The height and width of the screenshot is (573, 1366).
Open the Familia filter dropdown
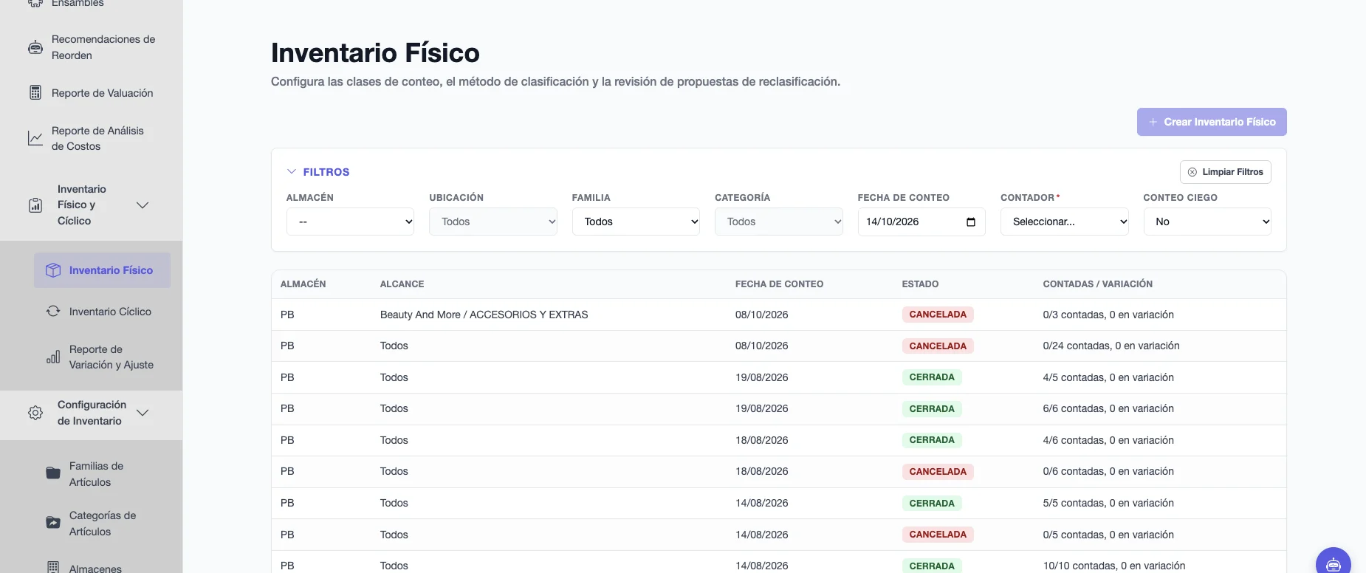[x=636, y=222]
